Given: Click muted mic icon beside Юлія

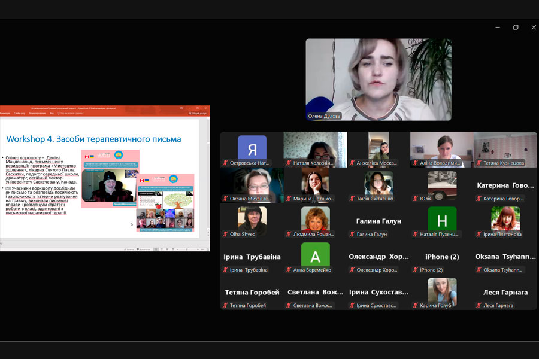Looking at the screenshot, I should (x=416, y=199).
